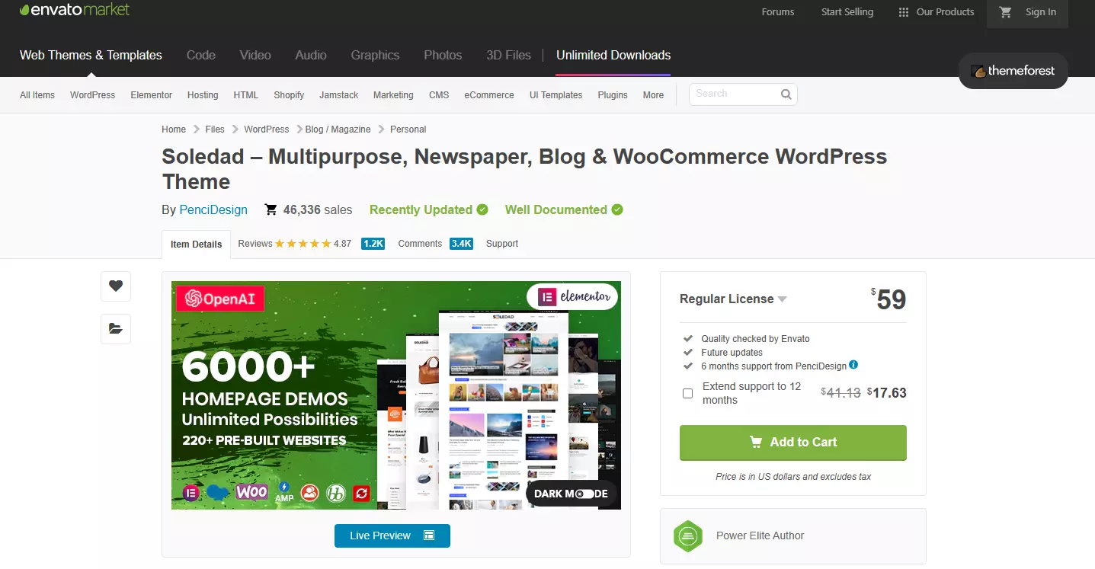Click the Recently Updated green checkmark
The height and width of the screenshot is (569, 1095).
[x=482, y=209]
